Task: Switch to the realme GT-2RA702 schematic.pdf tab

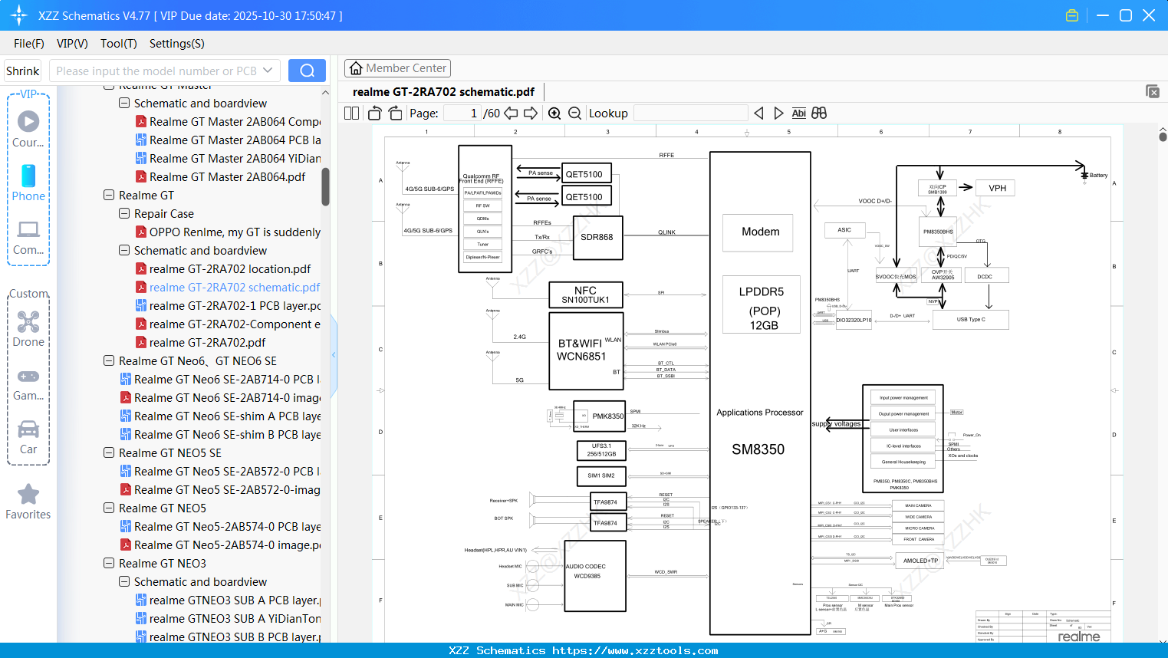Action: 442,91
